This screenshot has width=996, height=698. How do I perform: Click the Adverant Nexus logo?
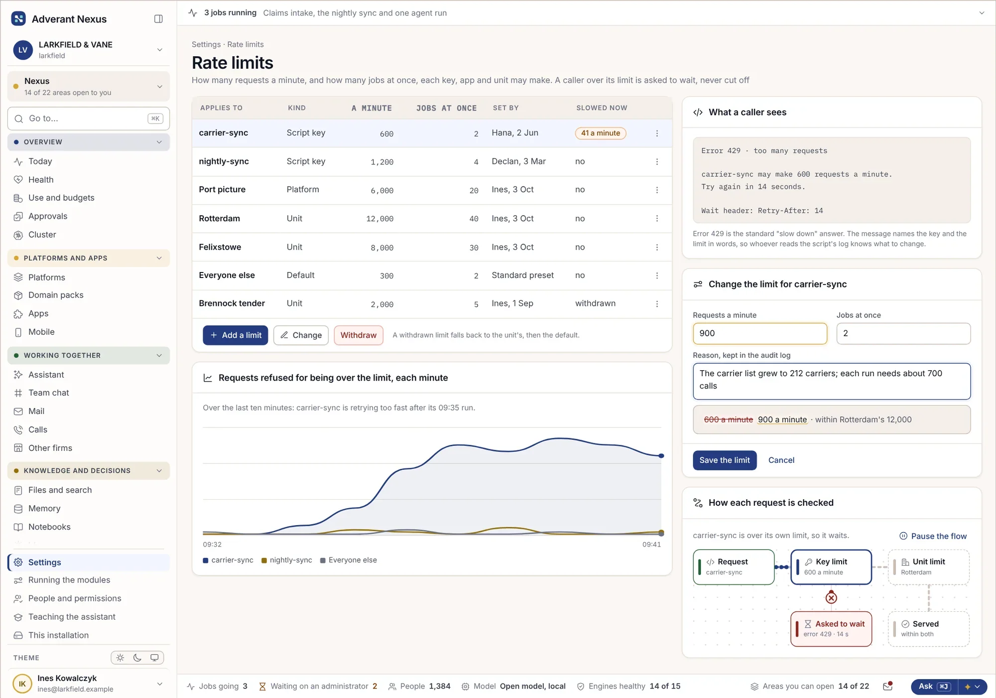(18, 19)
